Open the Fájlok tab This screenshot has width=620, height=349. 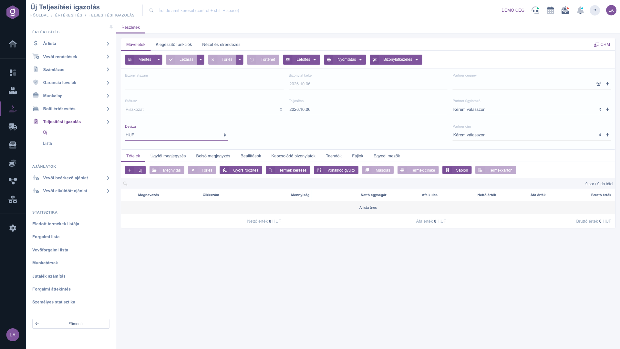(x=357, y=156)
